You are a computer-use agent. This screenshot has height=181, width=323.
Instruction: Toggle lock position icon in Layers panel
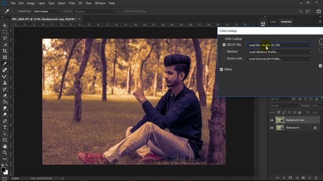click(289, 112)
